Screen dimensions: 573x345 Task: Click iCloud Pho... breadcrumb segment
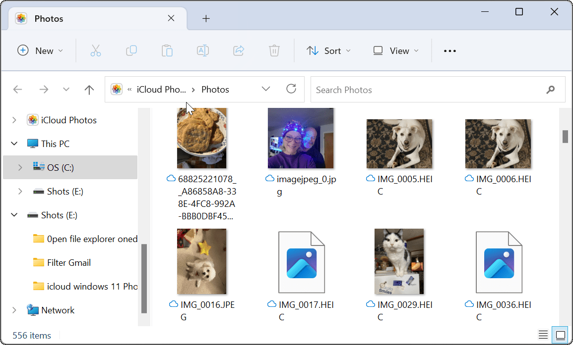click(161, 90)
